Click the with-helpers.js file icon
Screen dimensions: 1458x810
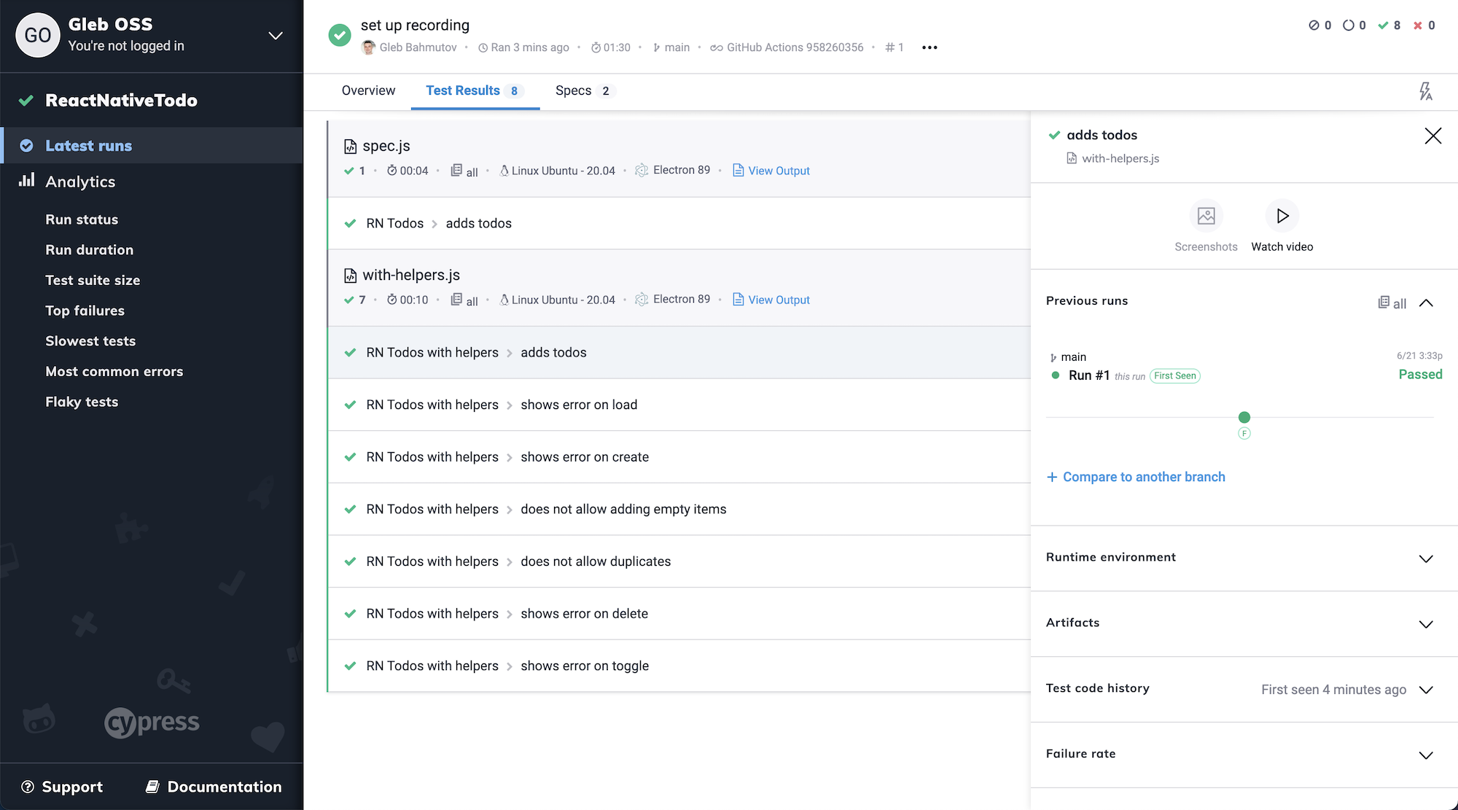[x=351, y=276]
